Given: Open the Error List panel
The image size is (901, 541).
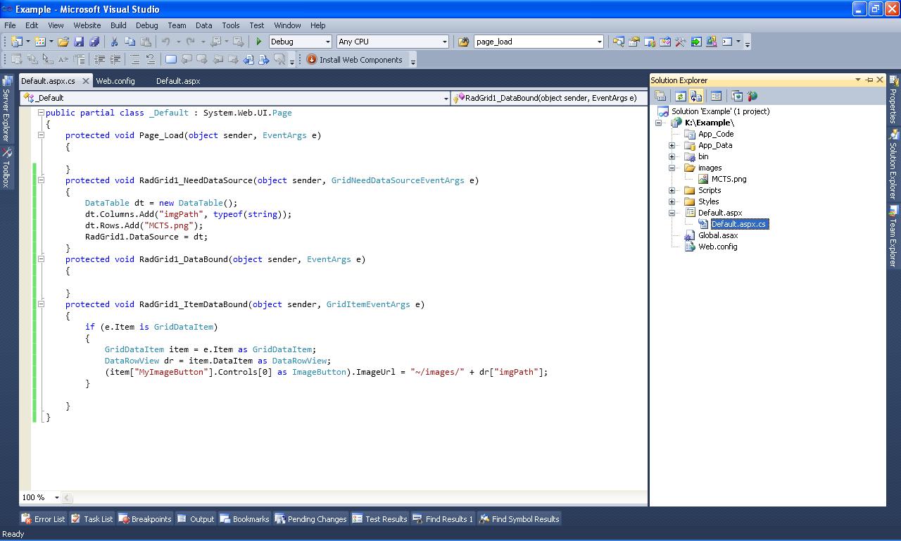Looking at the screenshot, I should 43,519.
